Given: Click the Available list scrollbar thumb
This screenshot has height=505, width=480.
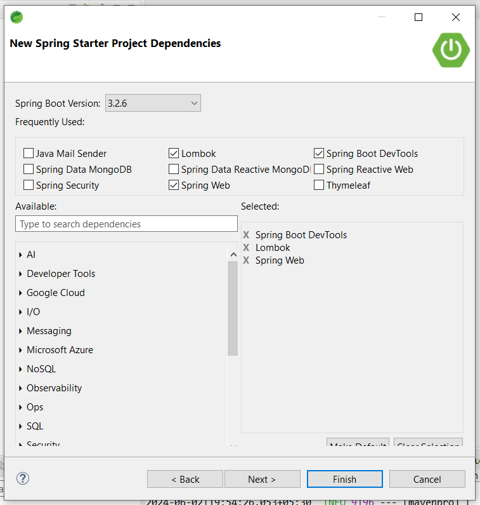Looking at the screenshot, I should 233,308.
